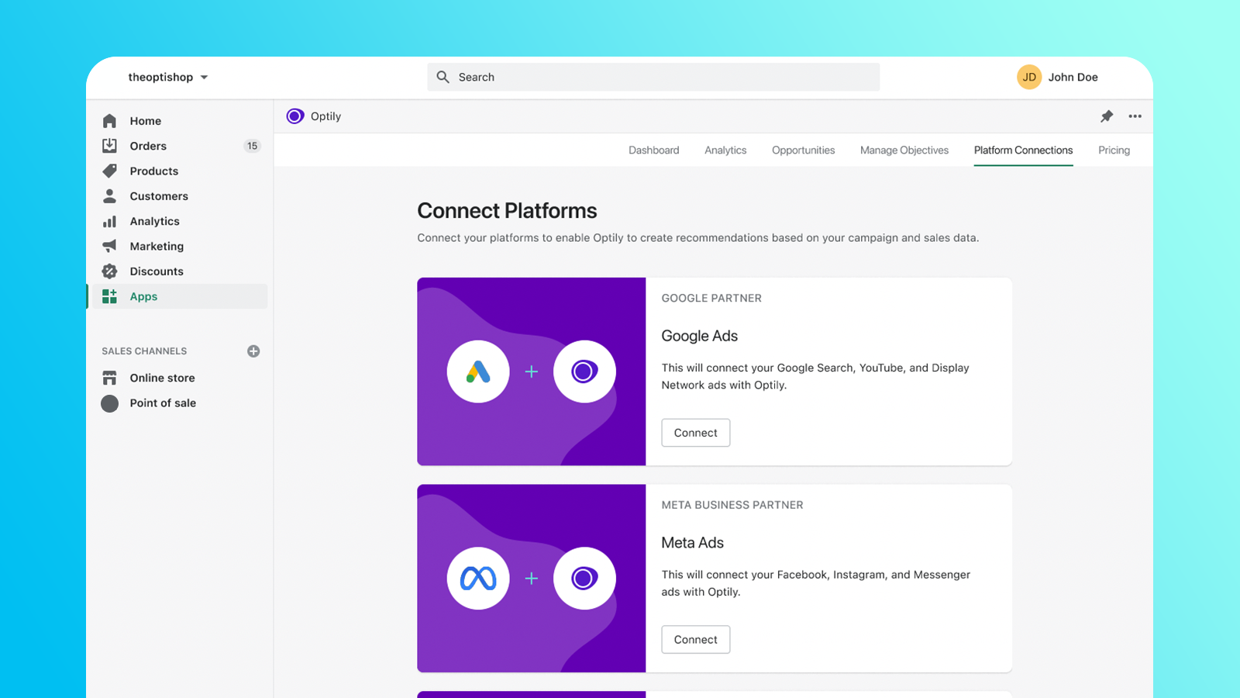Add a sales channel with plus icon
This screenshot has height=698, width=1240.
[x=253, y=351]
